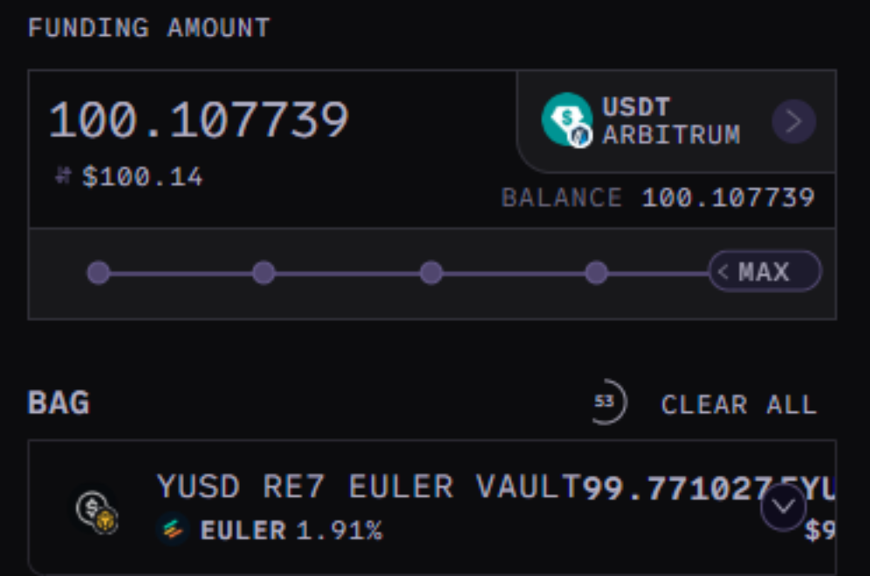The height and width of the screenshot is (576, 870).
Task: Click the Euler protocol logo icon
Action: pos(175,530)
